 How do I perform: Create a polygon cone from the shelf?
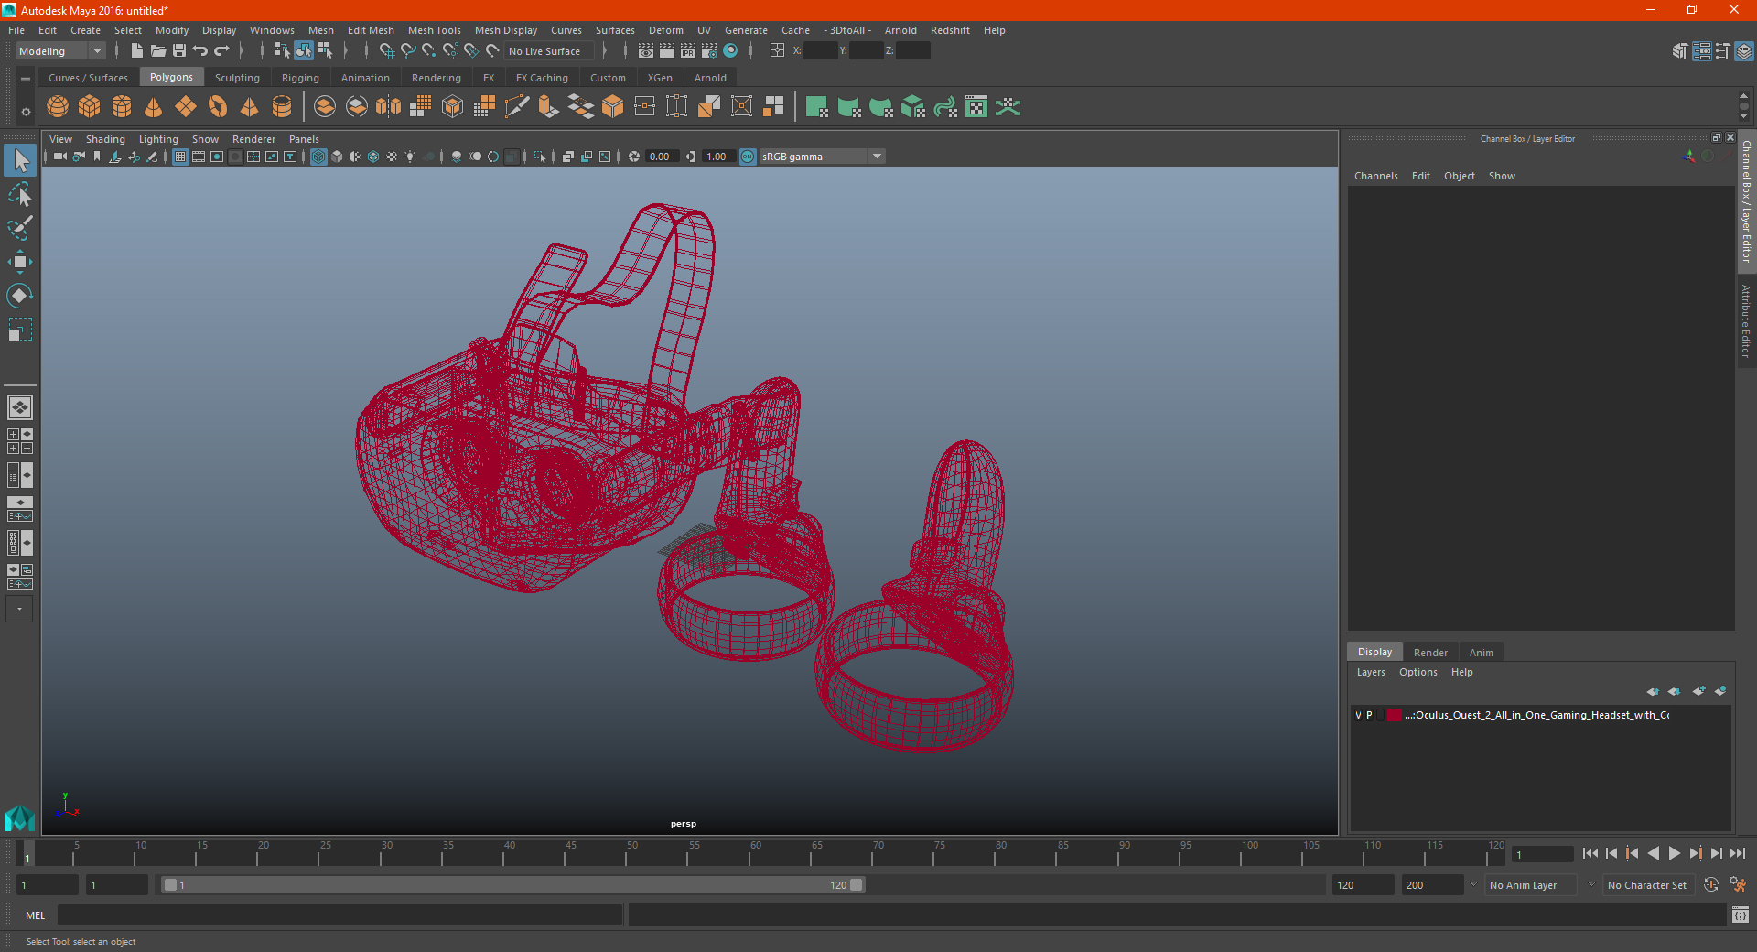coord(154,107)
